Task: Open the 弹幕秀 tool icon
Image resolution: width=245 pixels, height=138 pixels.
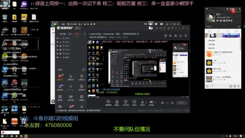Action: click(81, 98)
